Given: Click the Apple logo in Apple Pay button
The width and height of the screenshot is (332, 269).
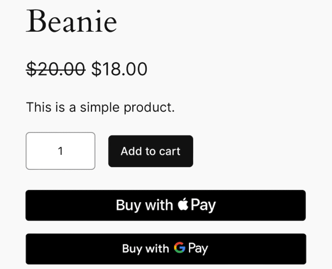Looking at the screenshot, I should [183, 205].
